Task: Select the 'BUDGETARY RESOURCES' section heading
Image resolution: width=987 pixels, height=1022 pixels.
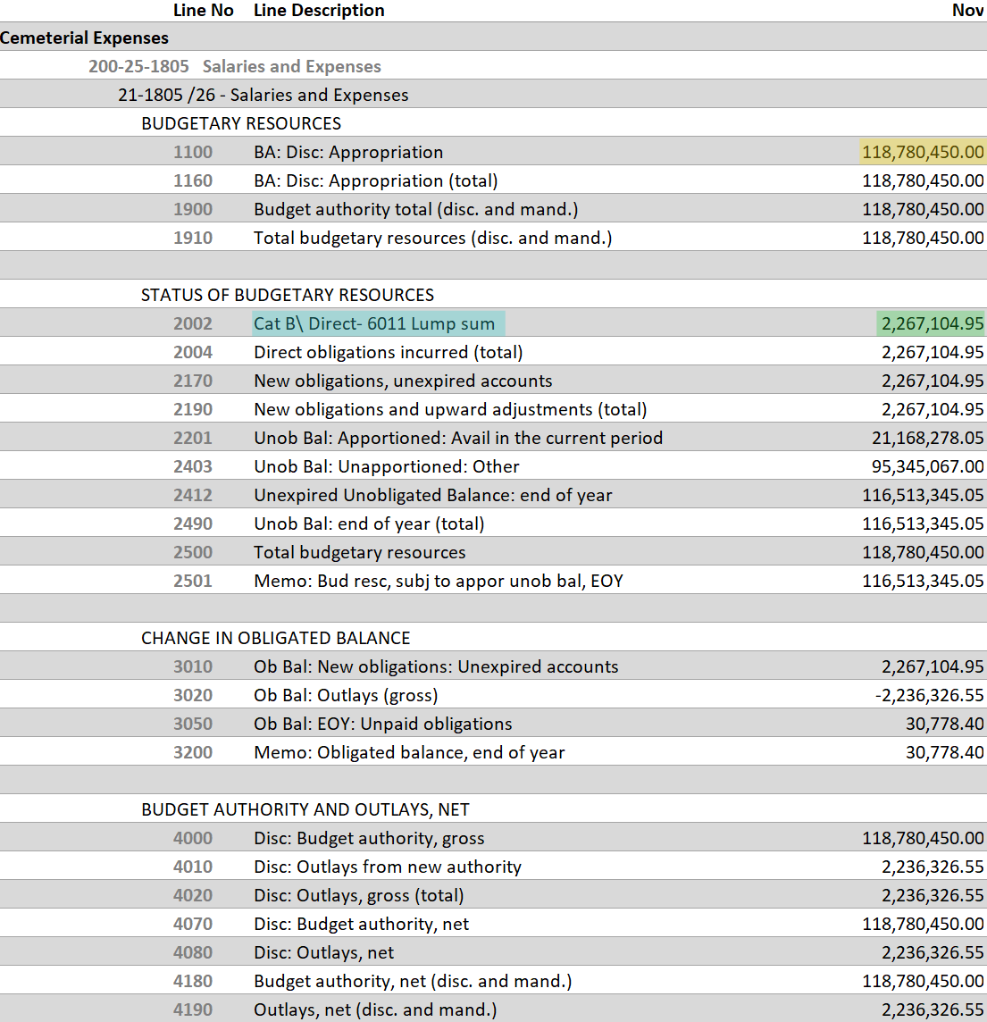Action: (241, 123)
